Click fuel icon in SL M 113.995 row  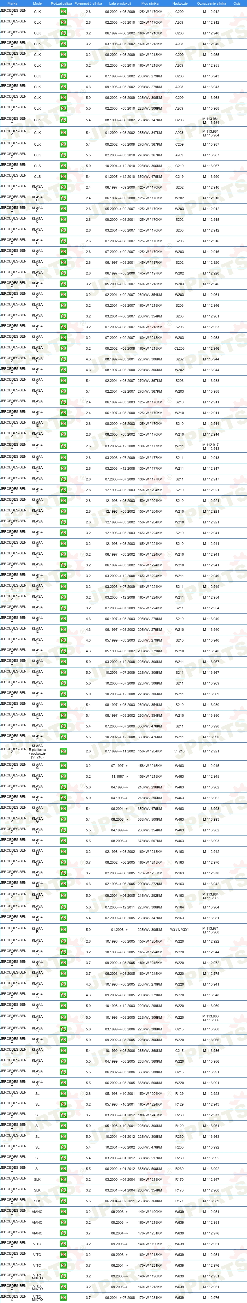(x=63, y=1158)
